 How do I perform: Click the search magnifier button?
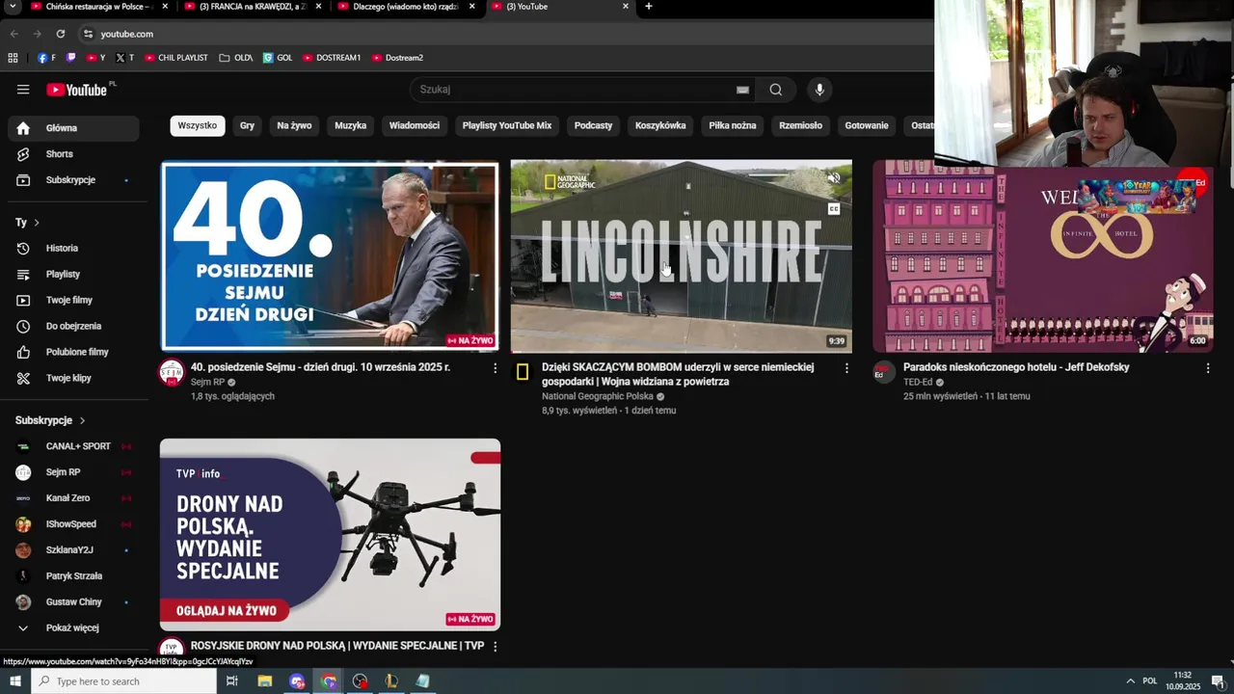(x=776, y=90)
